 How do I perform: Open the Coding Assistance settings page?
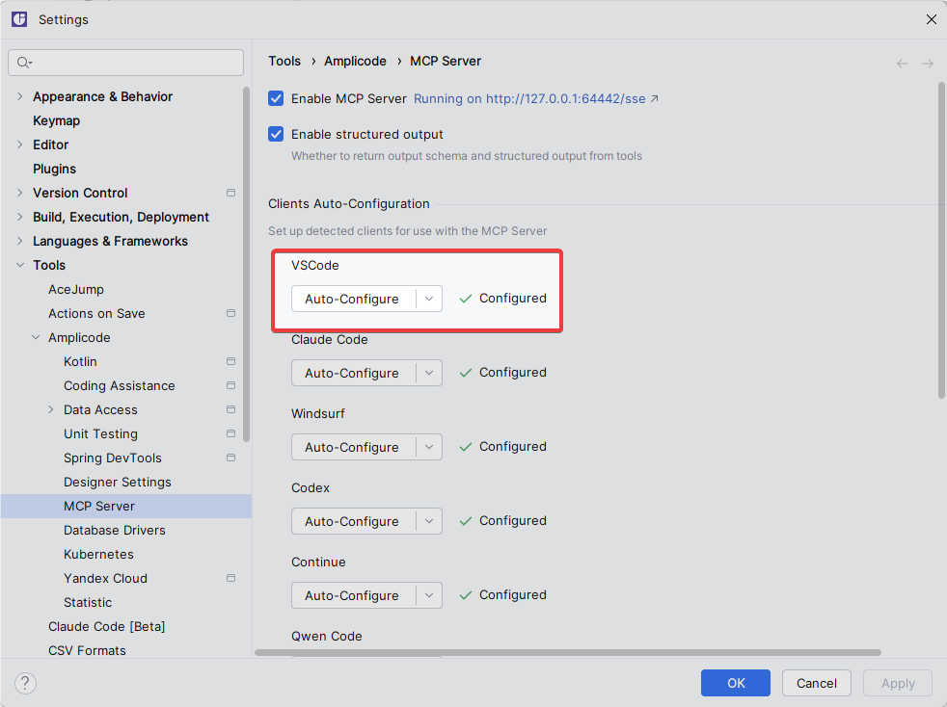click(x=120, y=385)
